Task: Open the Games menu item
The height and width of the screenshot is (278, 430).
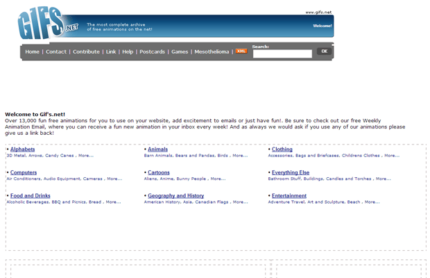Action: pos(180,51)
